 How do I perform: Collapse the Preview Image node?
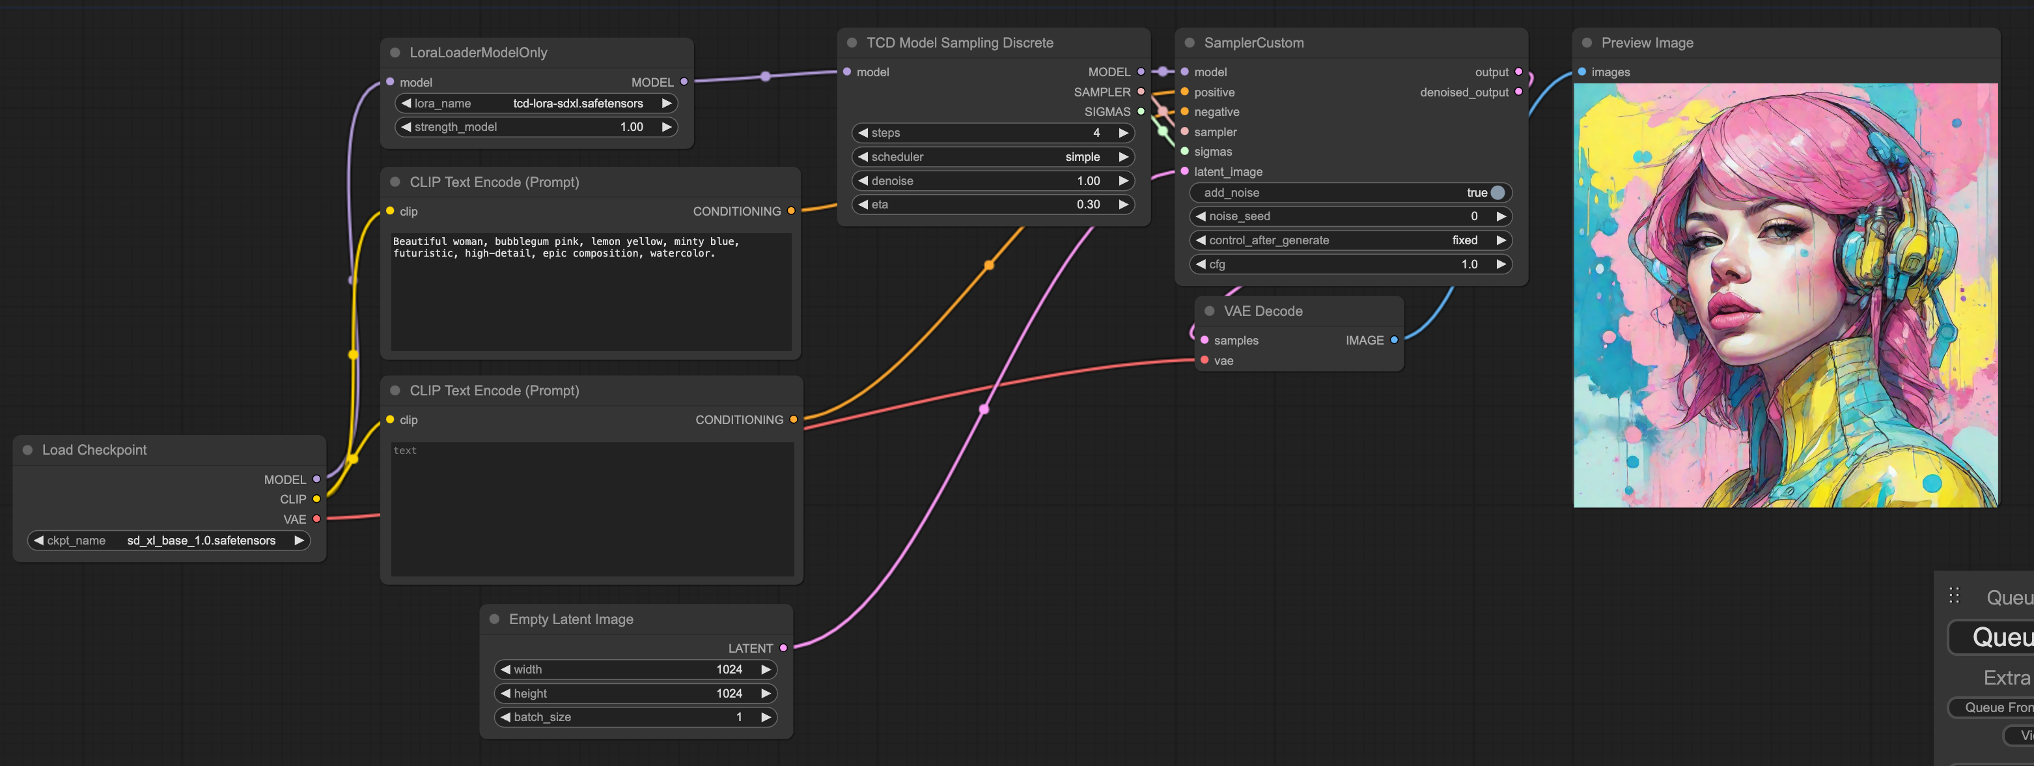1586,42
